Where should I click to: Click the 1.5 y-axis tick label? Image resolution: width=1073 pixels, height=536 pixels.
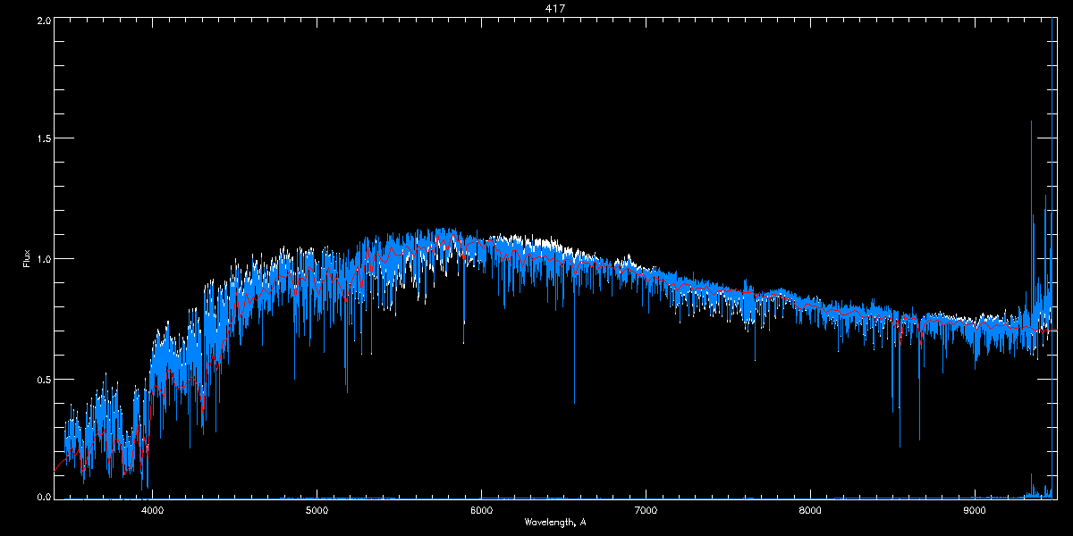point(42,139)
